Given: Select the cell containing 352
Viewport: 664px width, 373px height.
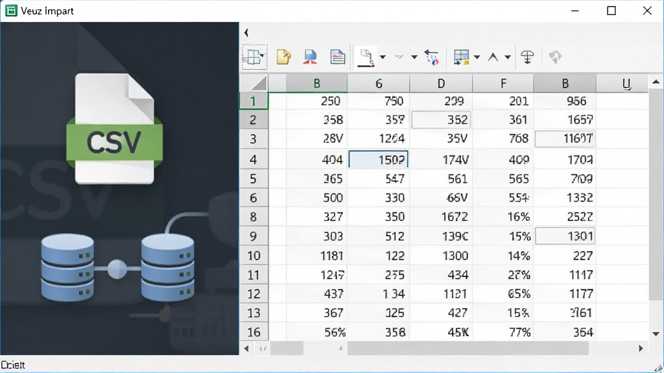Looking at the screenshot, I should 441,120.
